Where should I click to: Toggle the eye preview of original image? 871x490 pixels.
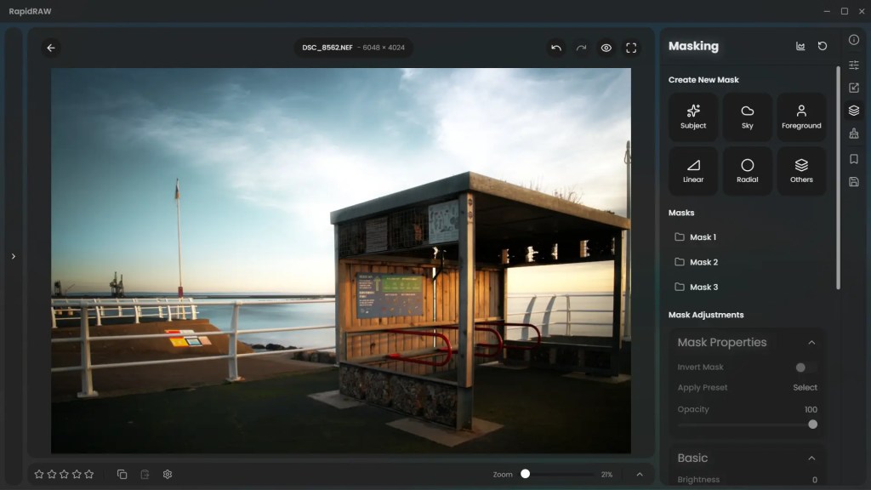click(x=606, y=48)
